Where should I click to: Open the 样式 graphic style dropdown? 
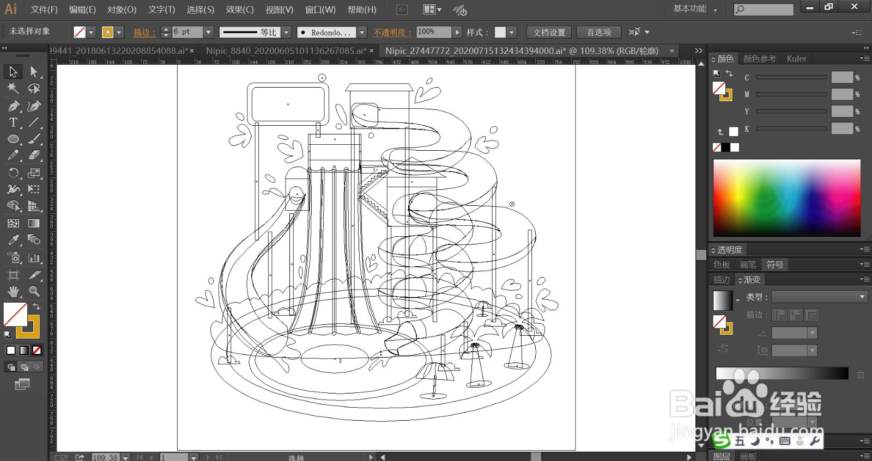[511, 33]
